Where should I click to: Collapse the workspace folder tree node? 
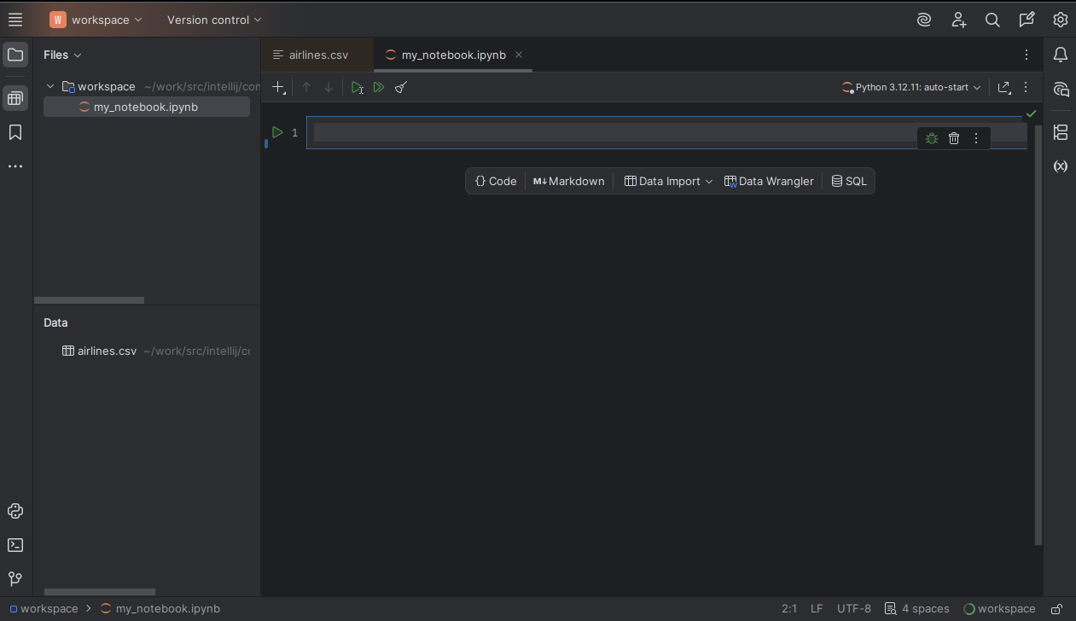coord(50,86)
